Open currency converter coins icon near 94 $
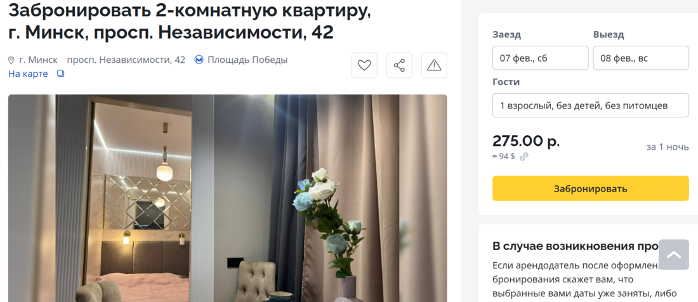 524,157
